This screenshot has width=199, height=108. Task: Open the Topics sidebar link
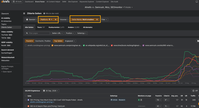click(x=4, y=24)
